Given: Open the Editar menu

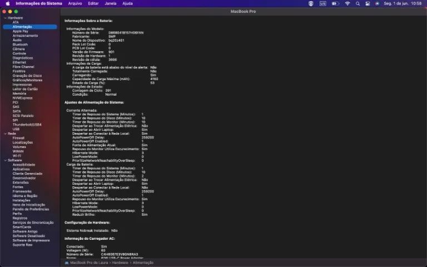Looking at the screenshot, I should pos(93,3).
